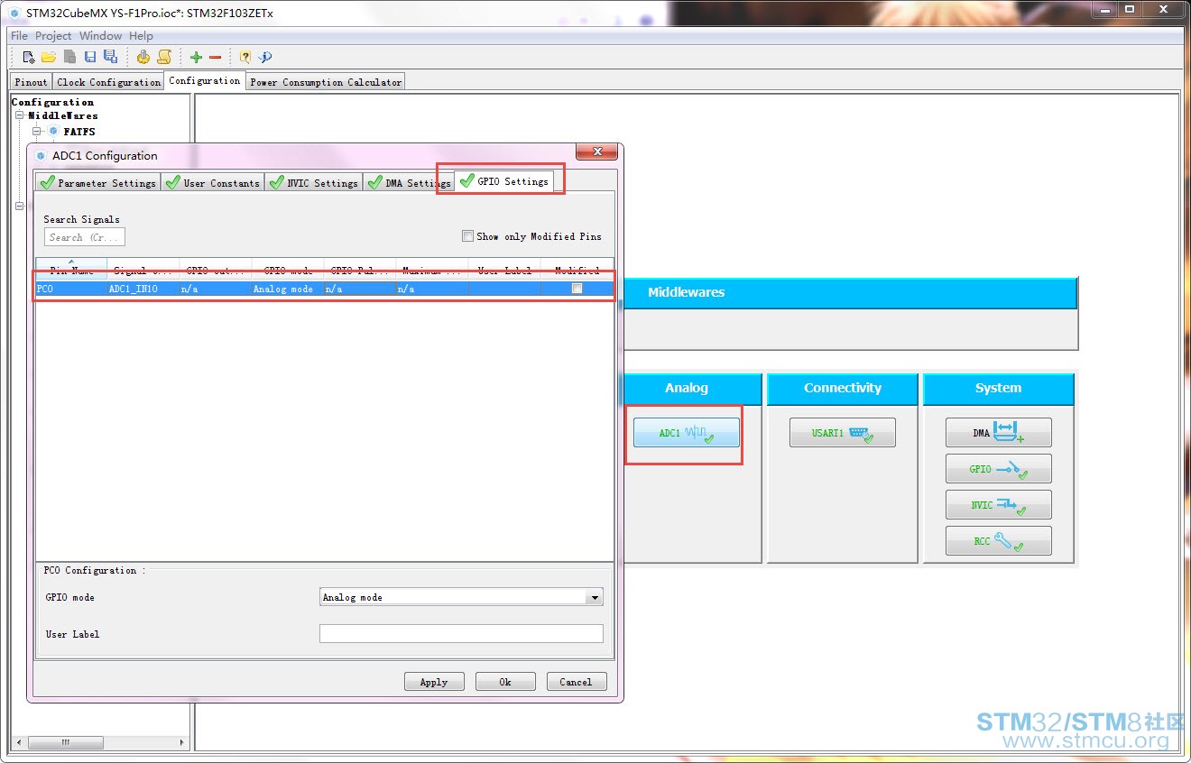
Task: Click the FATFS cube icon in tree
Action: coord(53,132)
